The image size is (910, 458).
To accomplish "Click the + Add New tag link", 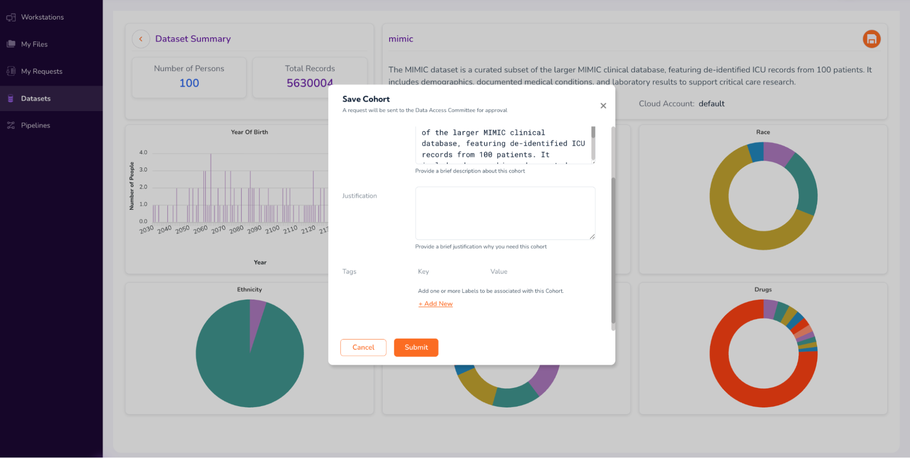I will [x=435, y=304].
